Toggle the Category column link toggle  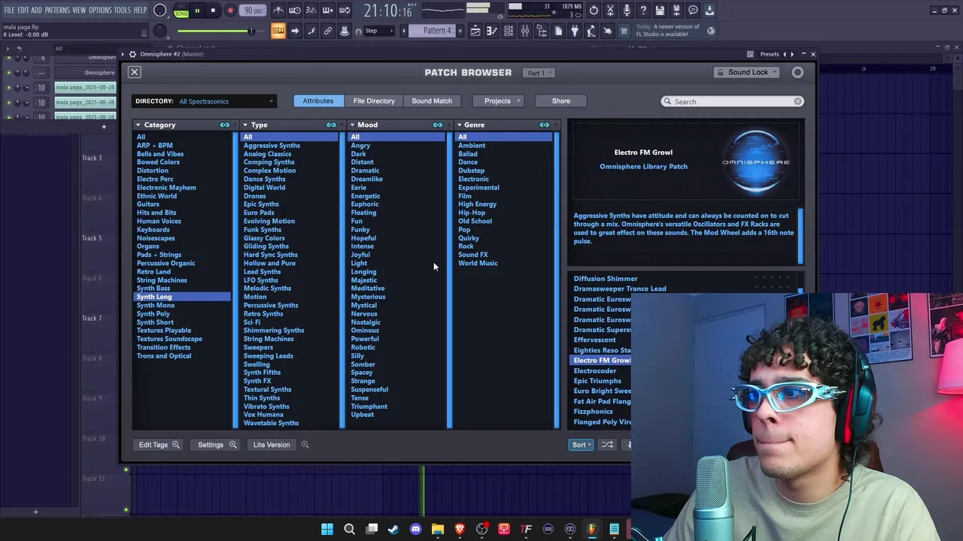[x=224, y=125]
